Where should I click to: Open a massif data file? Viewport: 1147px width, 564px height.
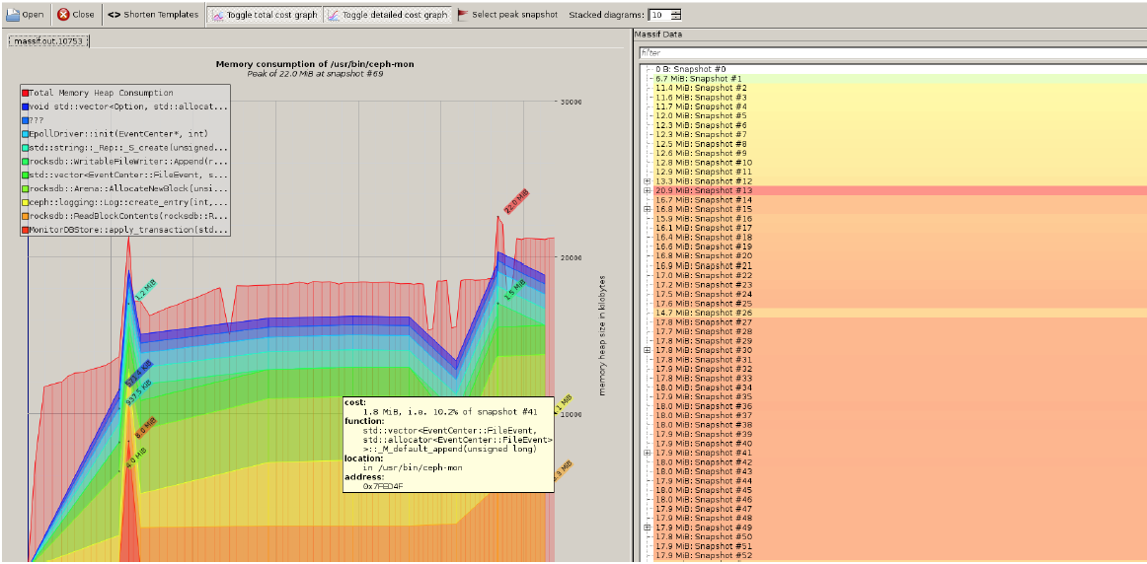pyautogui.click(x=26, y=15)
